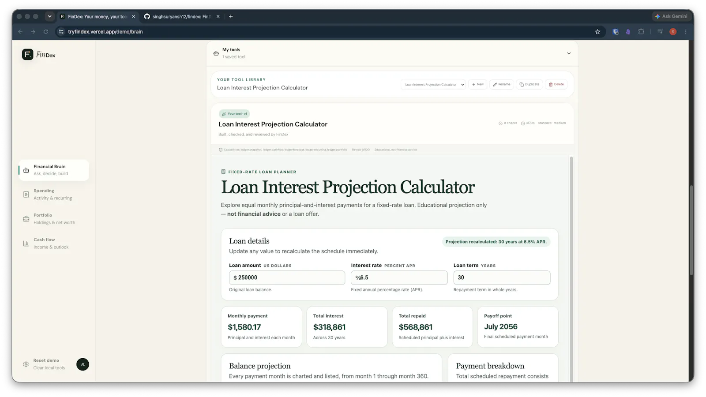The image size is (706, 397).
Task: Go back to the previous page
Action: [x=20, y=32]
